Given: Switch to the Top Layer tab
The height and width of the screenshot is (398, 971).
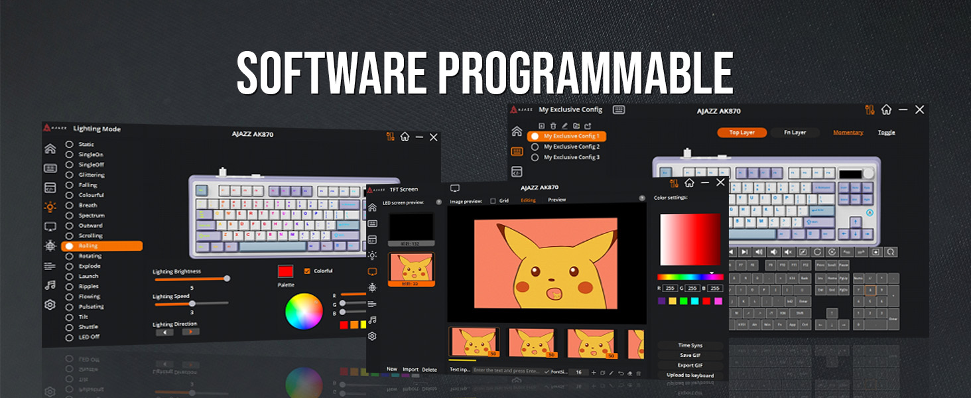Looking at the screenshot, I should coord(742,133).
